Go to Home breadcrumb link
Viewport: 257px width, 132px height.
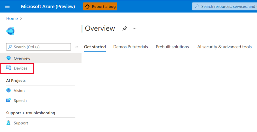coord(12,18)
